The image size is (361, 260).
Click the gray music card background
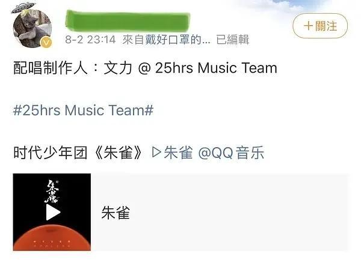pyautogui.click(x=220, y=212)
